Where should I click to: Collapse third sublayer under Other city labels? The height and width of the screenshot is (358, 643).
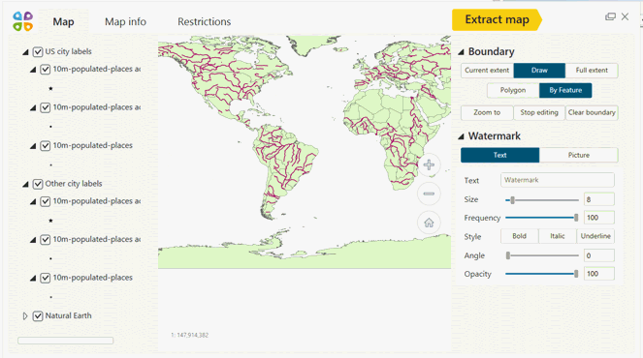(33, 279)
